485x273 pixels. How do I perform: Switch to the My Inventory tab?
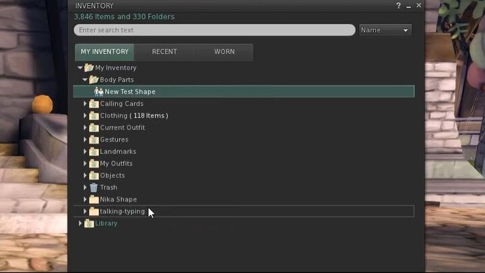click(x=104, y=52)
